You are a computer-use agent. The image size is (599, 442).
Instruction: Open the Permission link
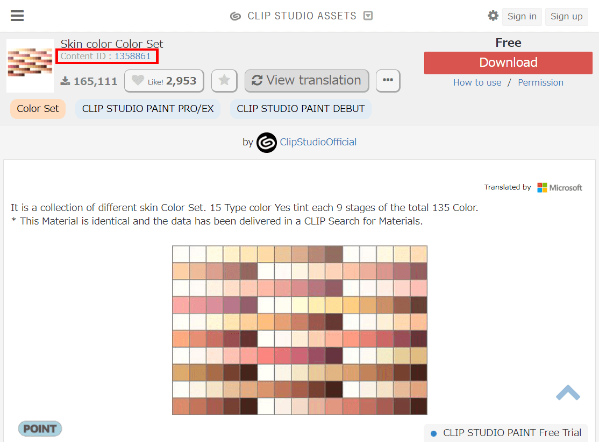click(x=540, y=82)
